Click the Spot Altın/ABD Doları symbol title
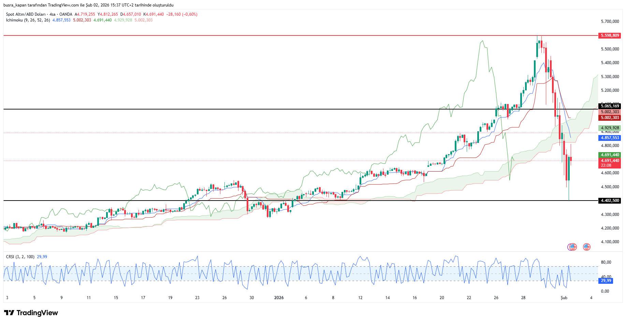The image size is (626, 323). tap(26, 14)
